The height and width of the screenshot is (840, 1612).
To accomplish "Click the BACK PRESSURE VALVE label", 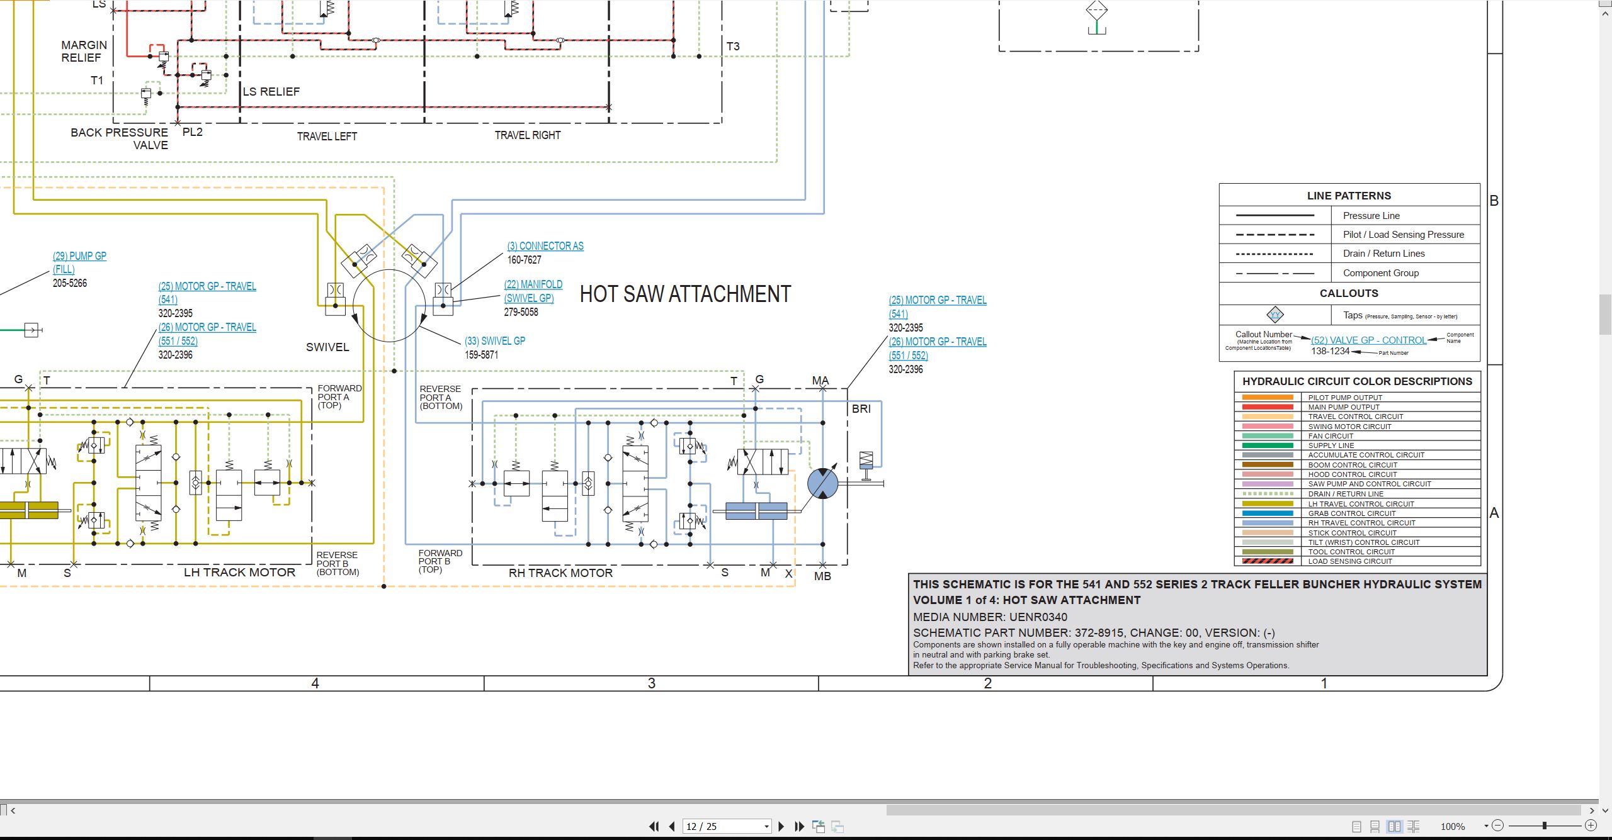I will (x=119, y=138).
